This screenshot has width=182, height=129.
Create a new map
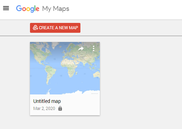coord(55,28)
